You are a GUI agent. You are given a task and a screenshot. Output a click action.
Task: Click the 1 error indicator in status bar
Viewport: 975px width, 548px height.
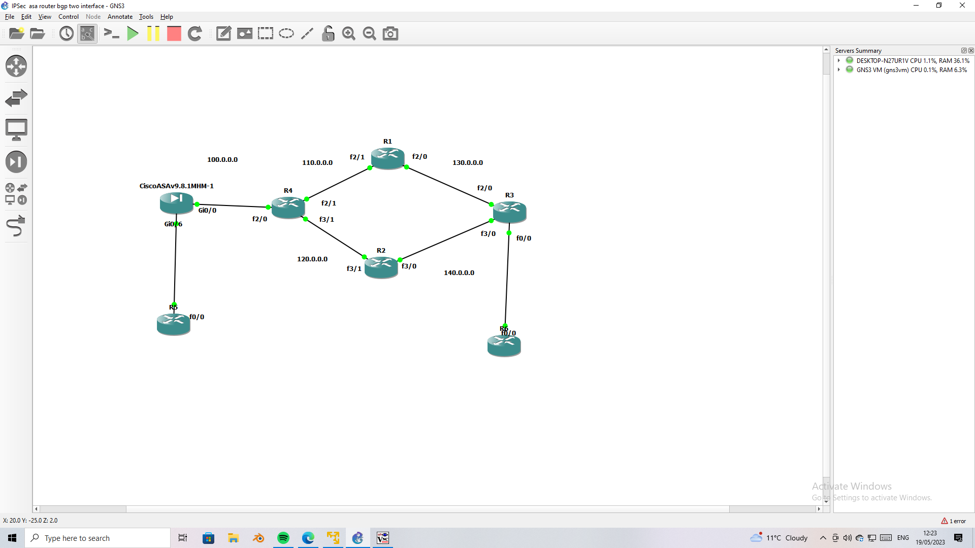(954, 521)
